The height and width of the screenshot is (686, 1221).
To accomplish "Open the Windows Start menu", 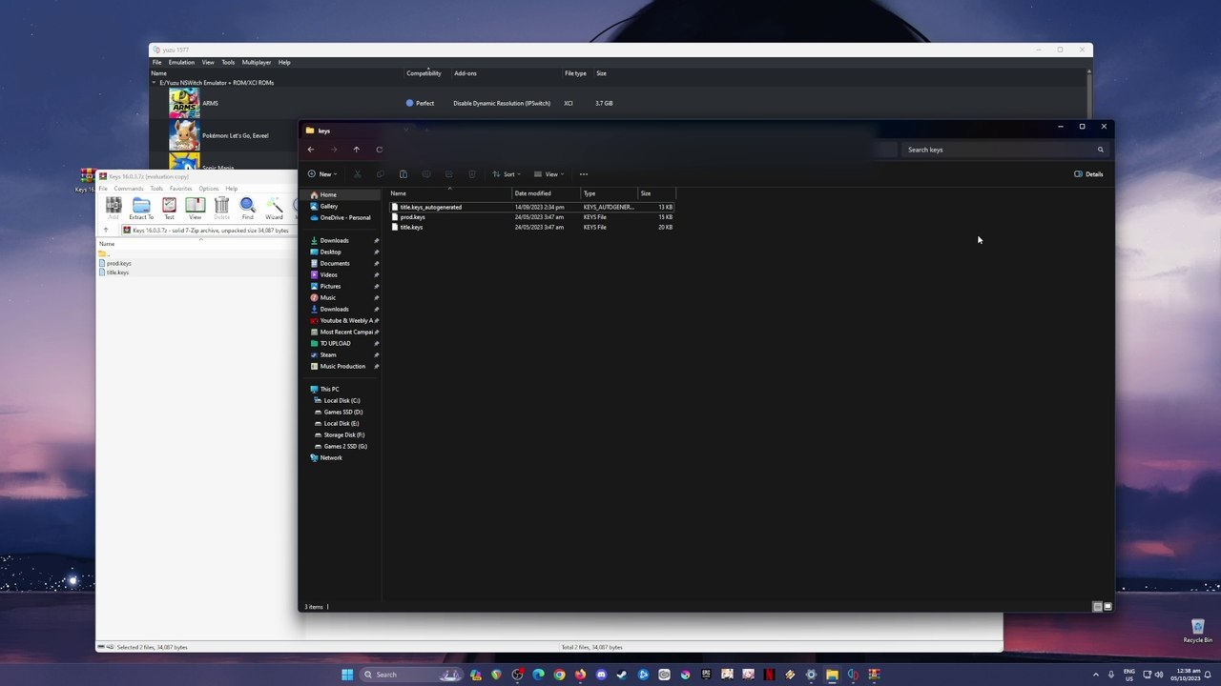I will tap(347, 675).
